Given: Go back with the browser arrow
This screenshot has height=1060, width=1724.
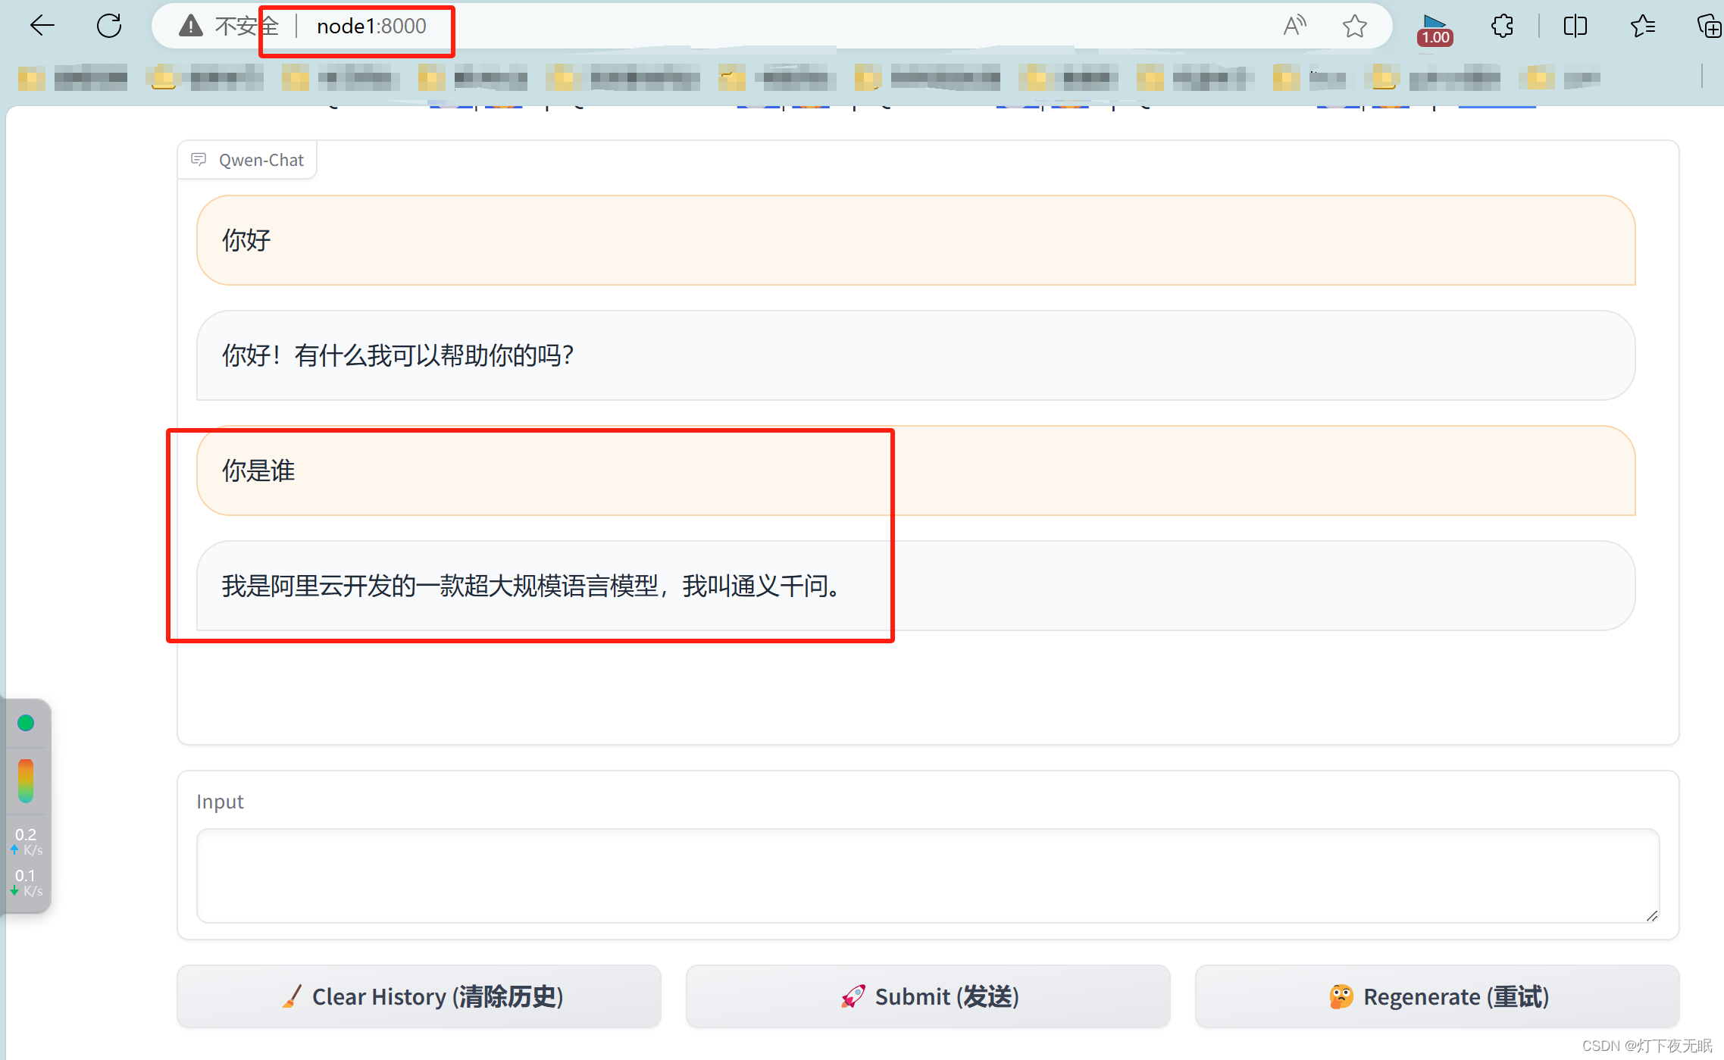Looking at the screenshot, I should (42, 27).
